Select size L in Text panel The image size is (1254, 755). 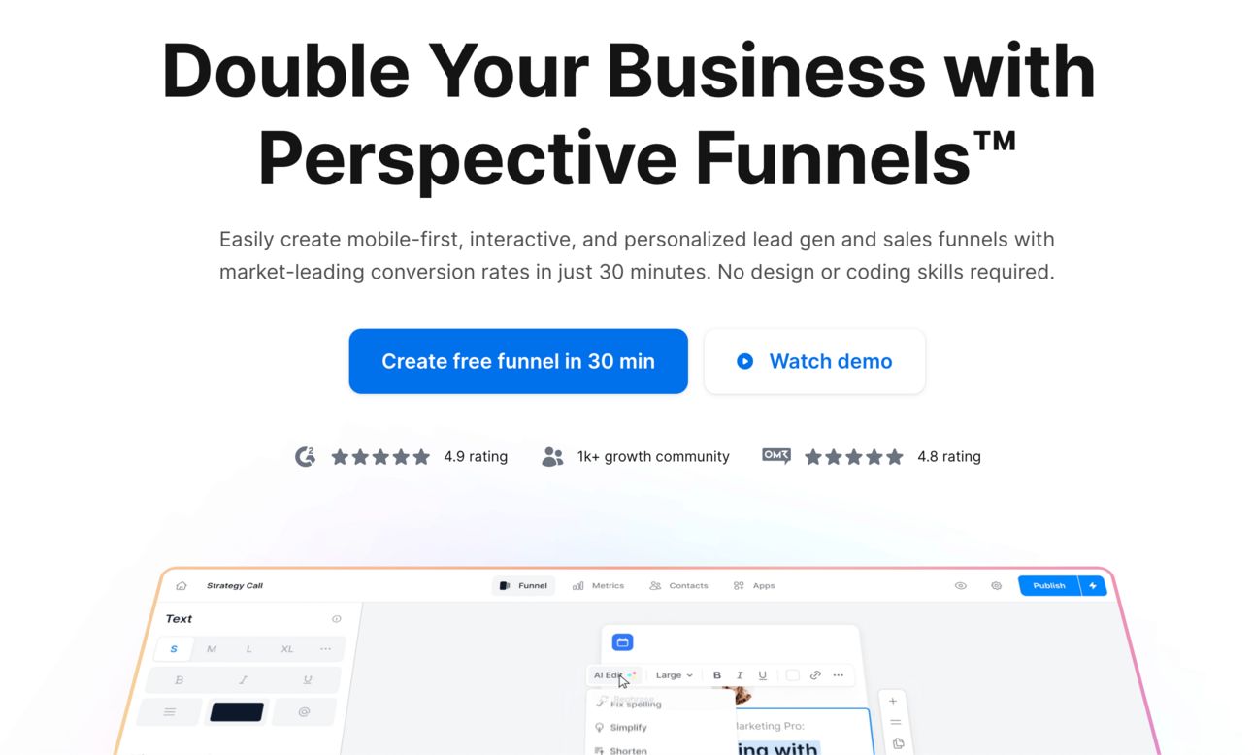click(x=248, y=649)
